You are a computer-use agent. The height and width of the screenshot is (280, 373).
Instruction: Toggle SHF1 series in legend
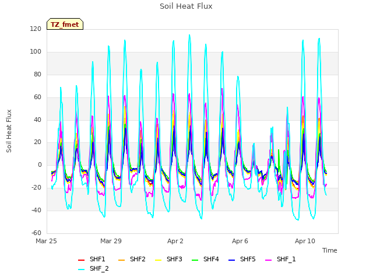click(92, 259)
